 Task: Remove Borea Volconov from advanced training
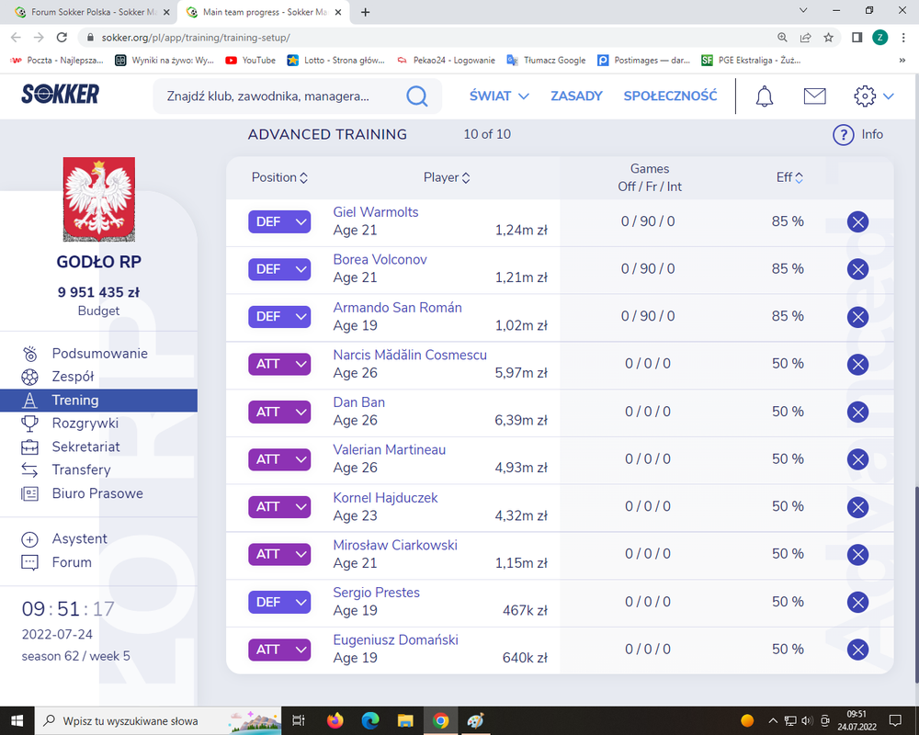[x=857, y=269]
